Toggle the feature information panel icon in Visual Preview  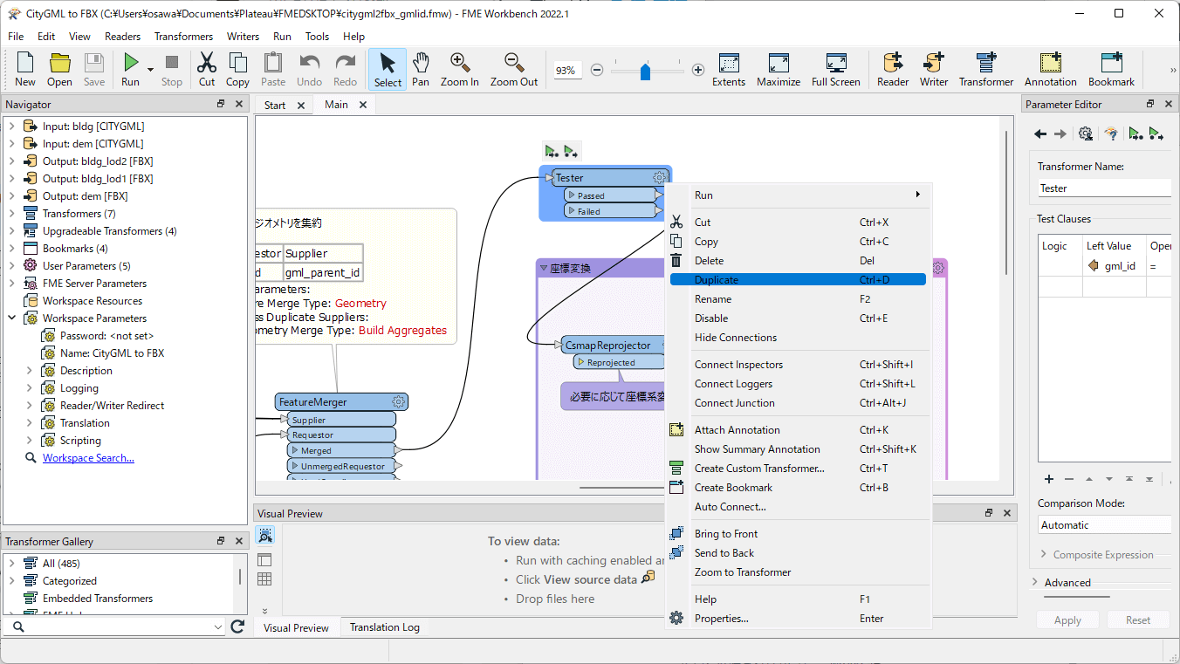[x=264, y=559]
